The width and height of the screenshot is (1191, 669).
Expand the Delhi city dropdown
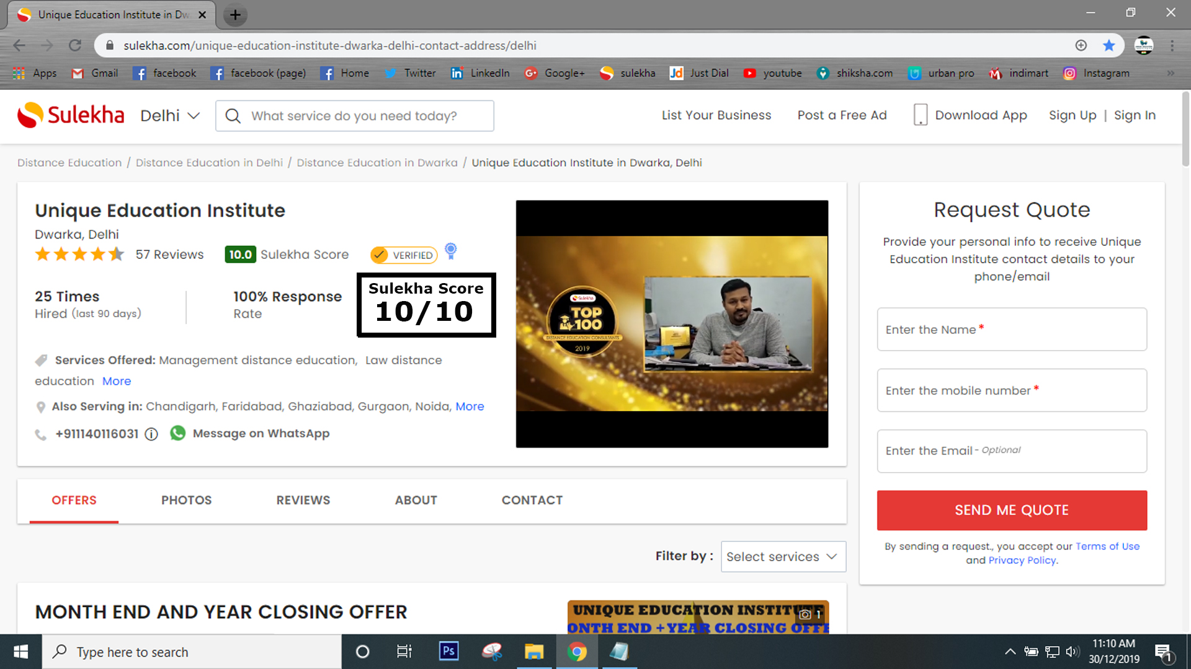pyautogui.click(x=170, y=116)
